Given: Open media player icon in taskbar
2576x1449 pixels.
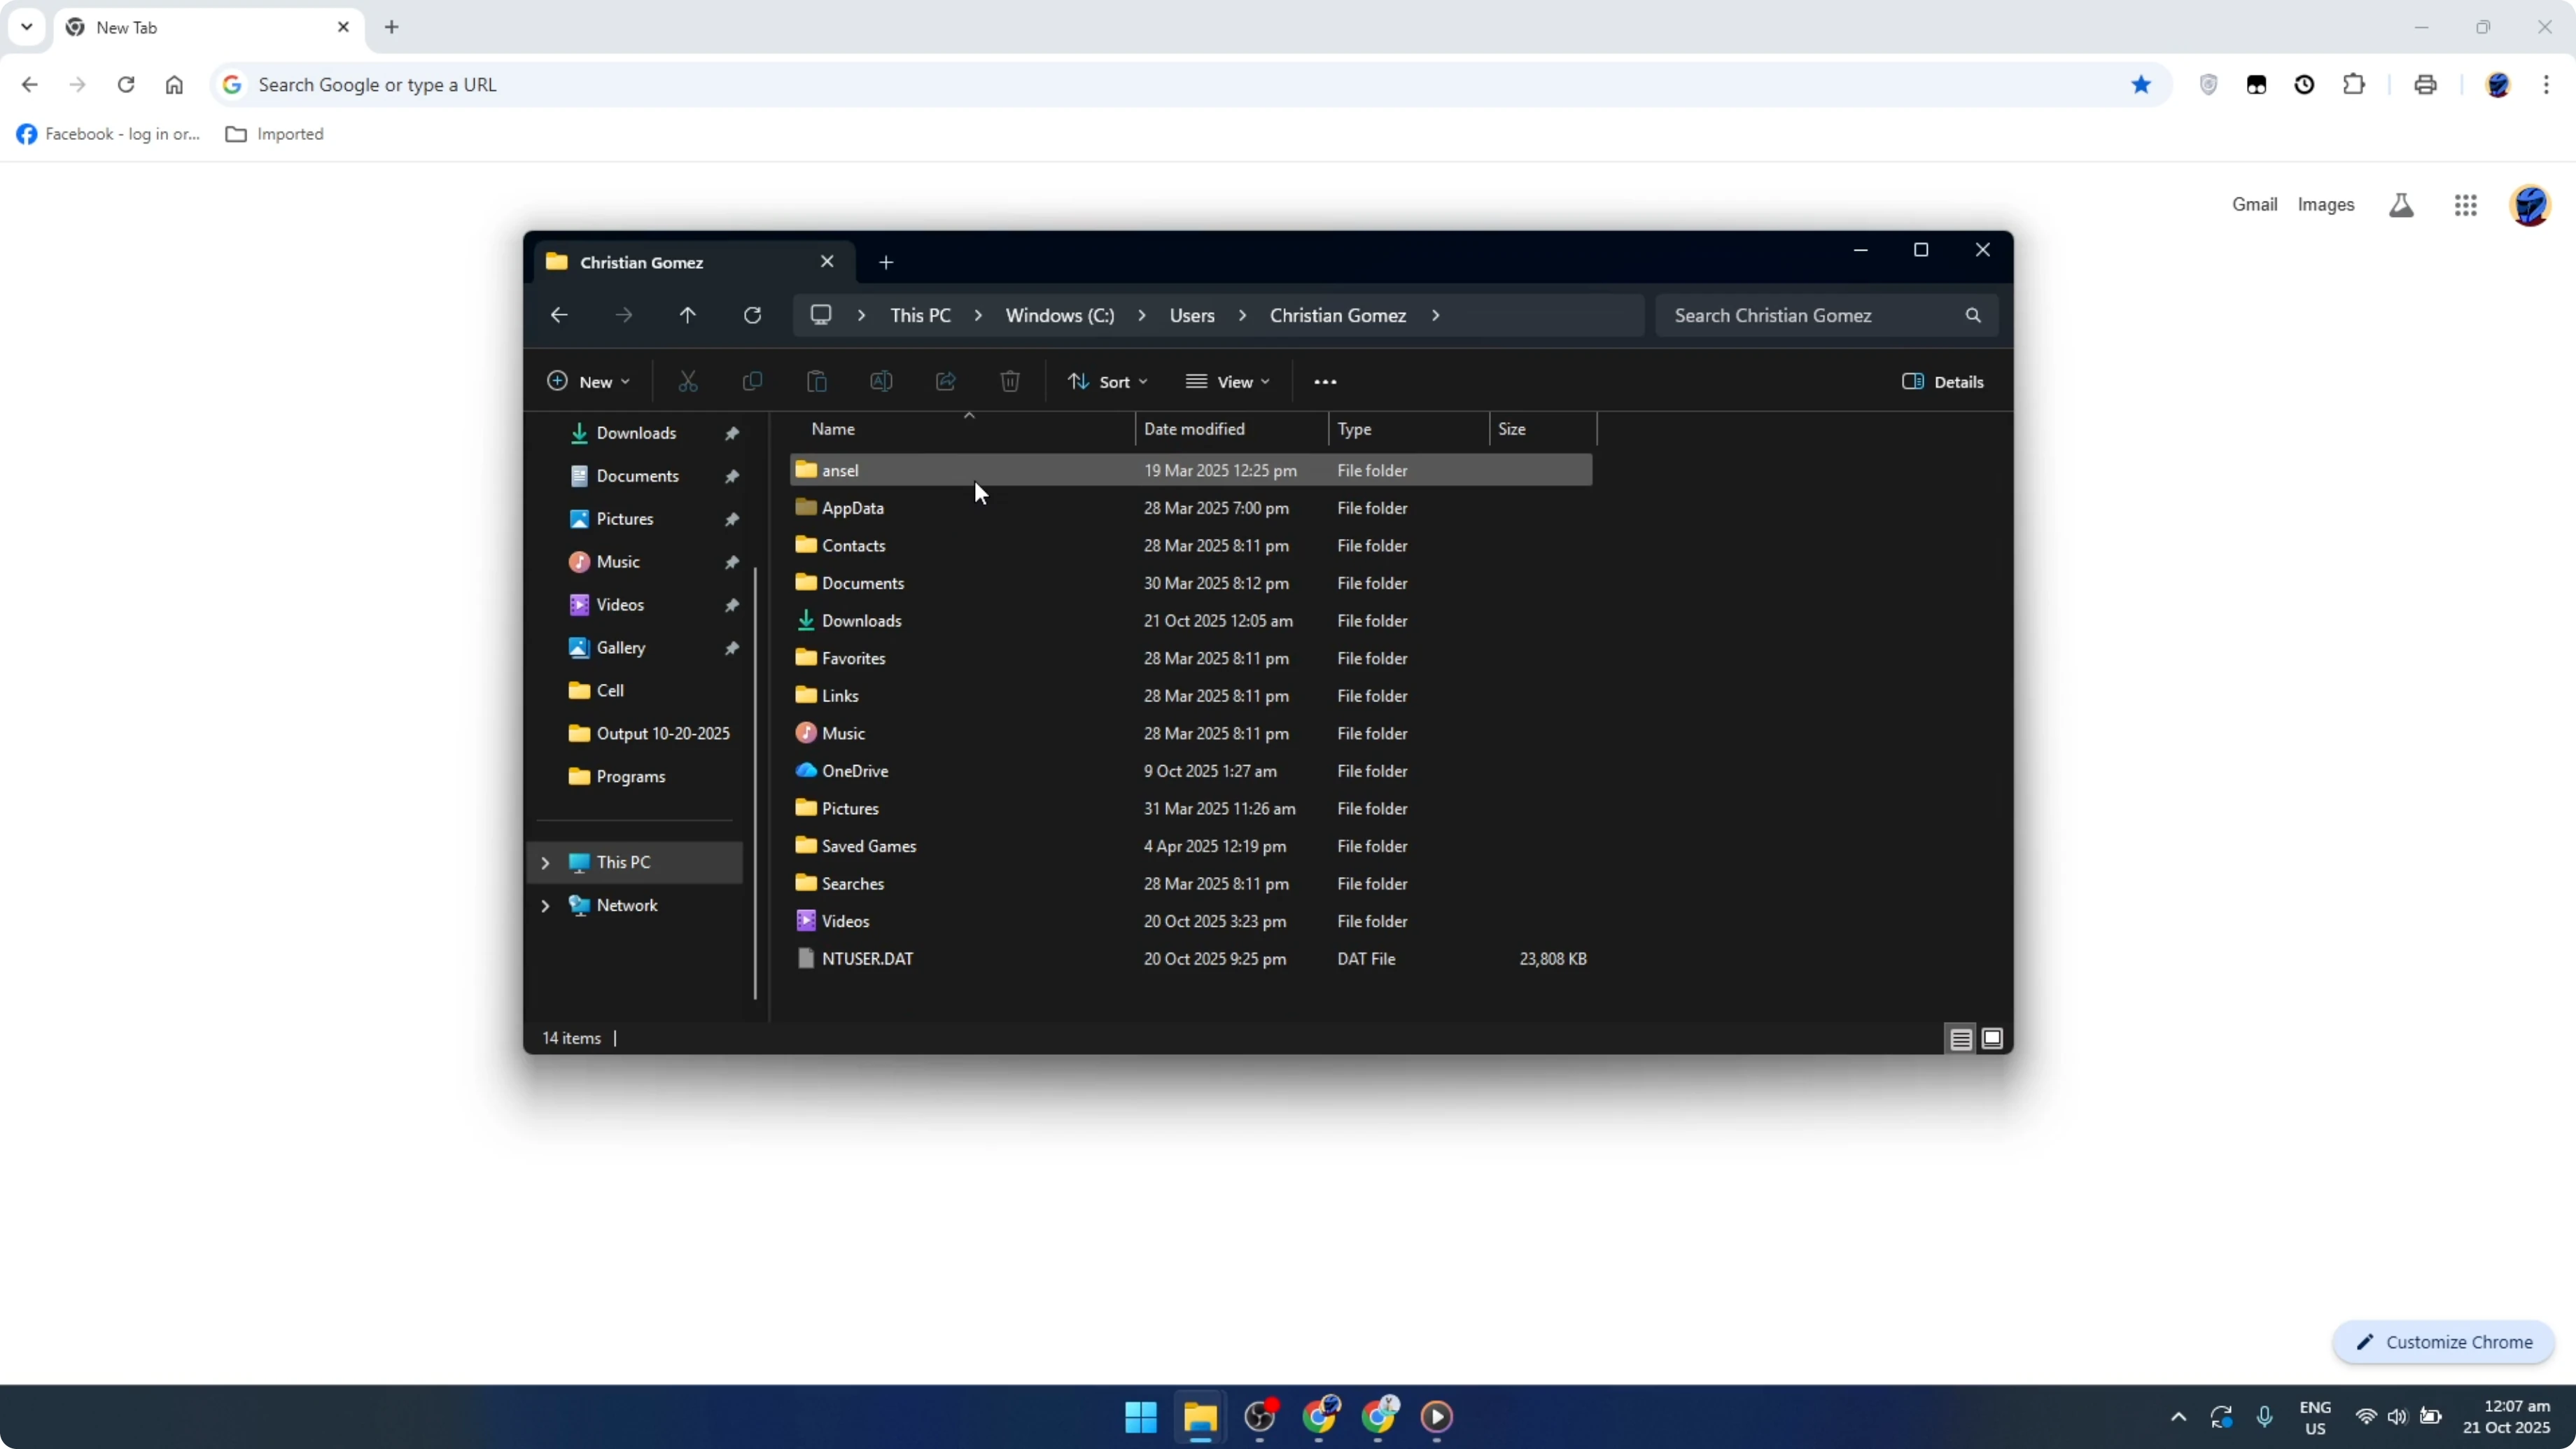Looking at the screenshot, I should point(1437,1417).
